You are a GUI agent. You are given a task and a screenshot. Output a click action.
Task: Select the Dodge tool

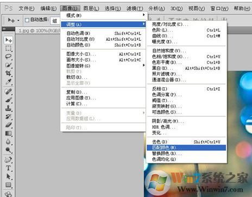(x=8, y=150)
